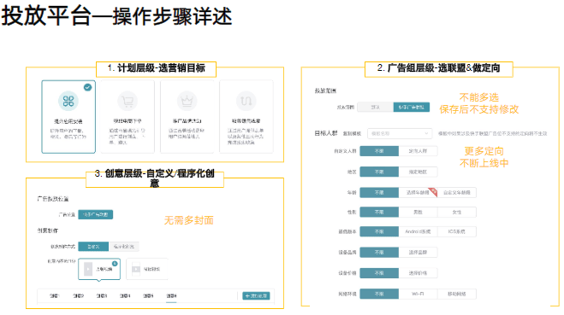Choose Wi-Fi for network environment
Viewport: 564px width, 315px height.
pyautogui.click(x=418, y=294)
